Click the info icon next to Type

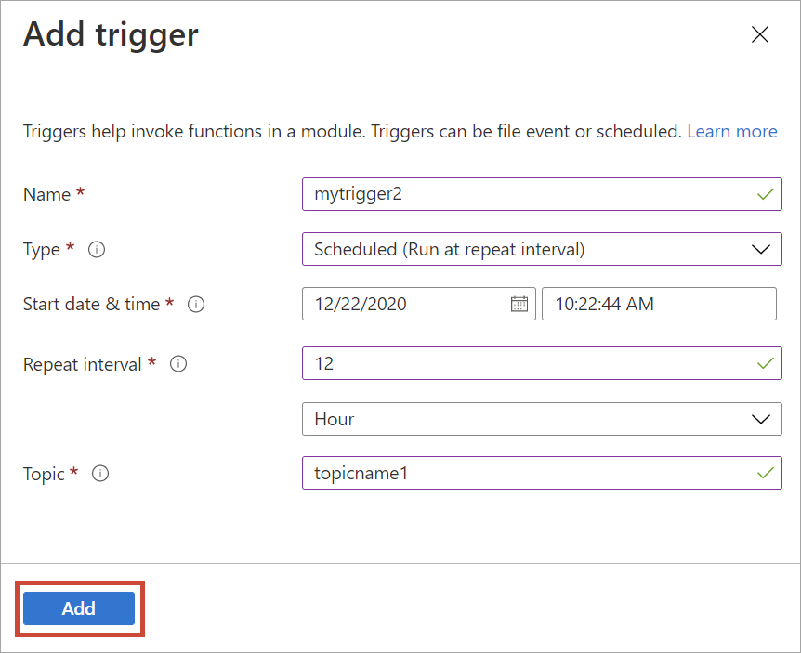tap(97, 250)
